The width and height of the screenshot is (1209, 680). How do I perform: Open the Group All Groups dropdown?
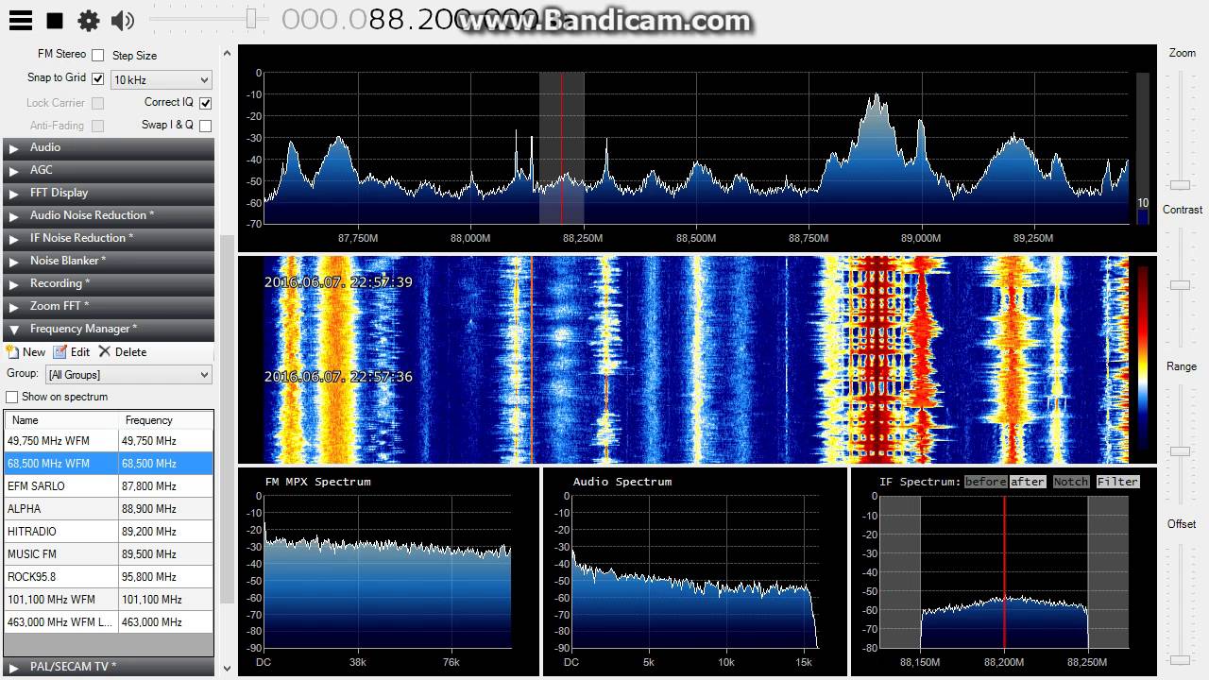pyautogui.click(x=129, y=375)
